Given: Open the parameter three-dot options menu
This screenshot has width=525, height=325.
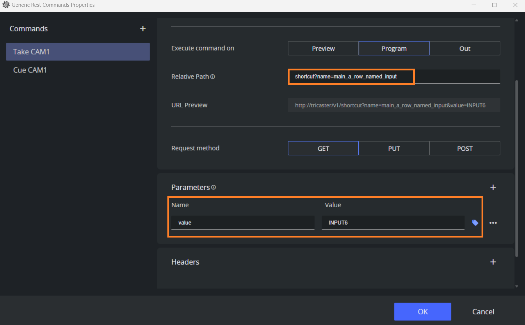Looking at the screenshot, I should click(493, 223).
